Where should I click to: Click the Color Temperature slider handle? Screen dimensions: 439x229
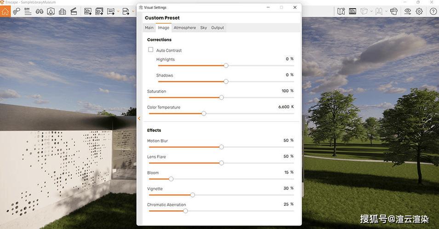(204, 114)
